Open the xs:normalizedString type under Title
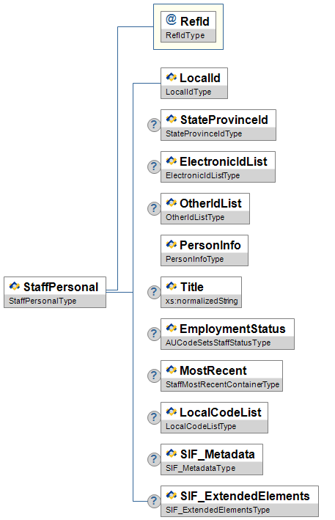Screen dimensions: 335x520 202,301
